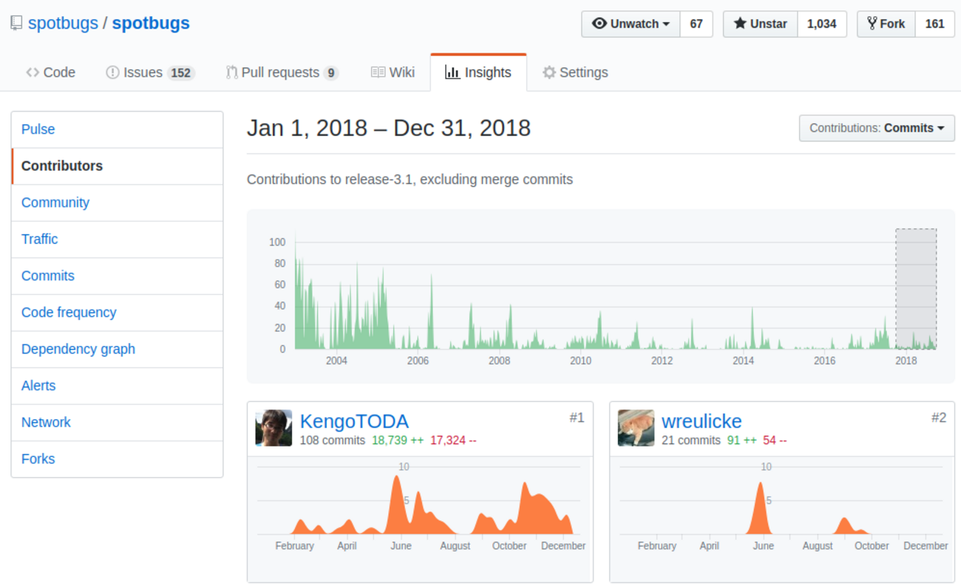The height and width of the screenshot is (587, 961).
Task: Click the repository book icon
Action: click(x=16, y=24)
